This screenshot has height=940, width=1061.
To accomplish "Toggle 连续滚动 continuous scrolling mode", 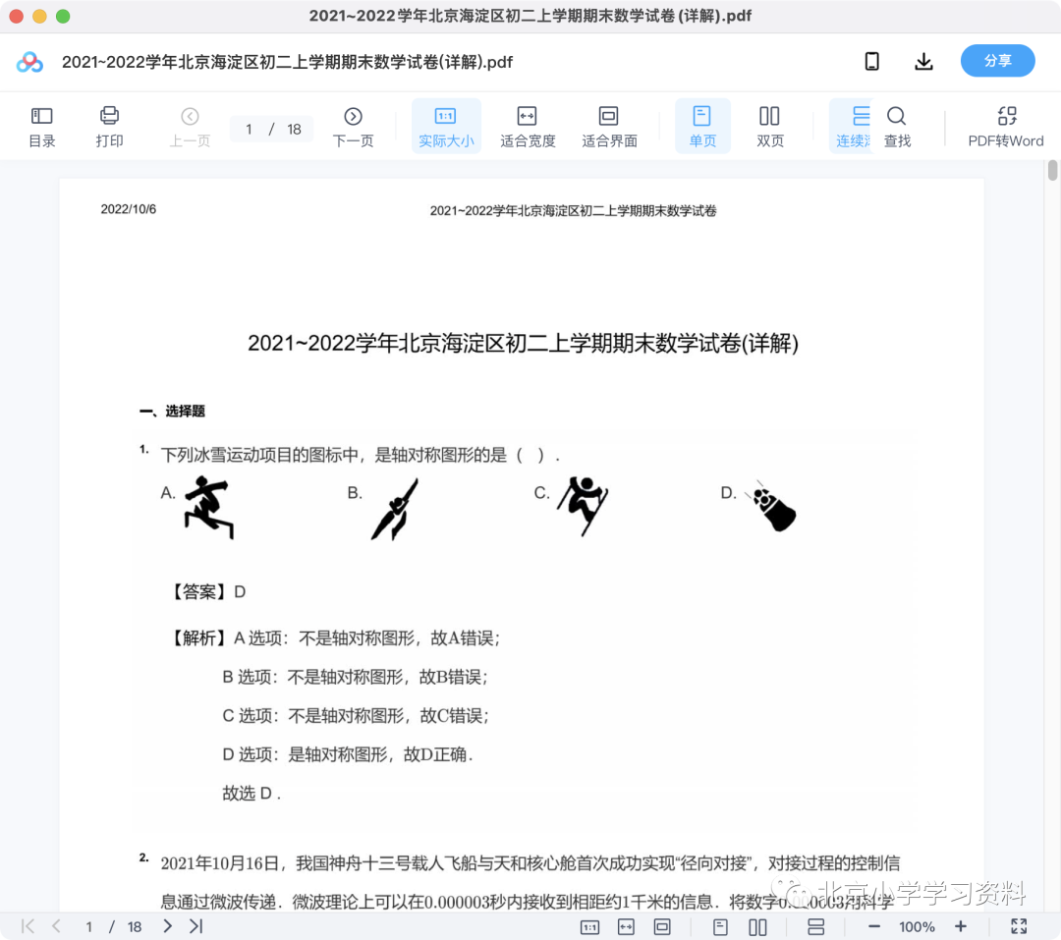I will [853, 127].
